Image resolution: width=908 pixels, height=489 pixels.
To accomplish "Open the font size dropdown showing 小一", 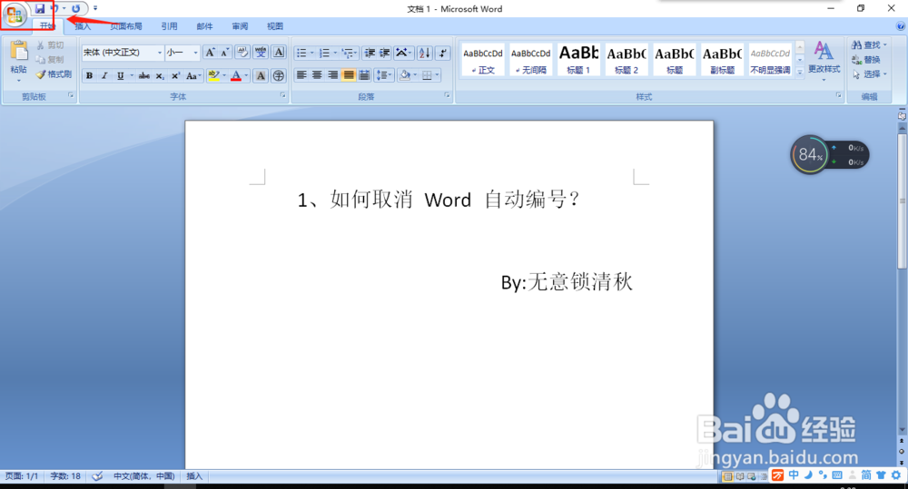I will point(196,53).
